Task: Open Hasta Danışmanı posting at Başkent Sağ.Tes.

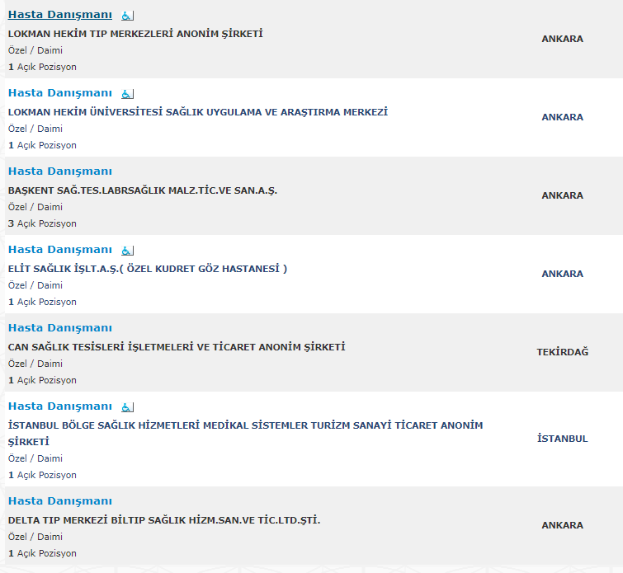Action: pyautogui.click(x=60, y=171)
